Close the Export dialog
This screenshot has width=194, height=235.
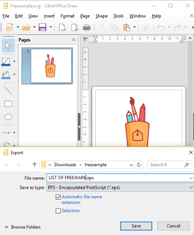point(191,153)
